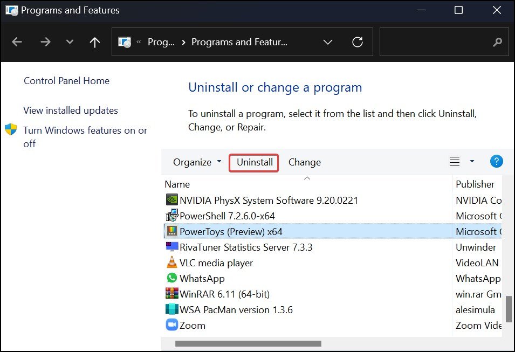Expand the address bar history chevron
The image size is (515, 352).
(327, 42)
